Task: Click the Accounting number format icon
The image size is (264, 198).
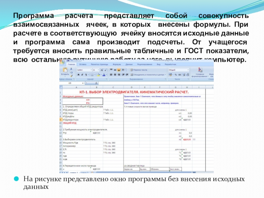Action: pyautogui.click(x=170, y=75)
